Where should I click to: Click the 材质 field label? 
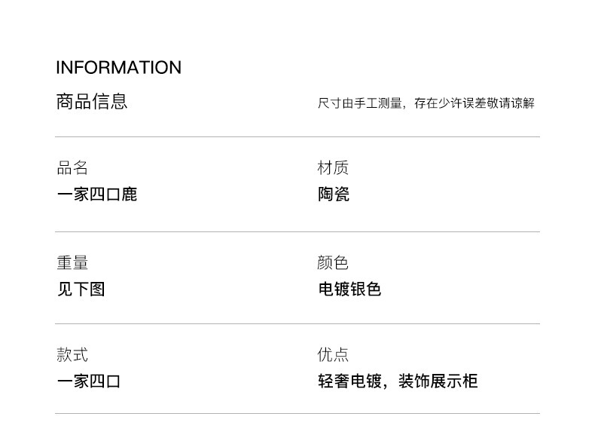click(333, 168)
